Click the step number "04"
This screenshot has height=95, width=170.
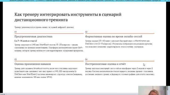click(86, 59)
